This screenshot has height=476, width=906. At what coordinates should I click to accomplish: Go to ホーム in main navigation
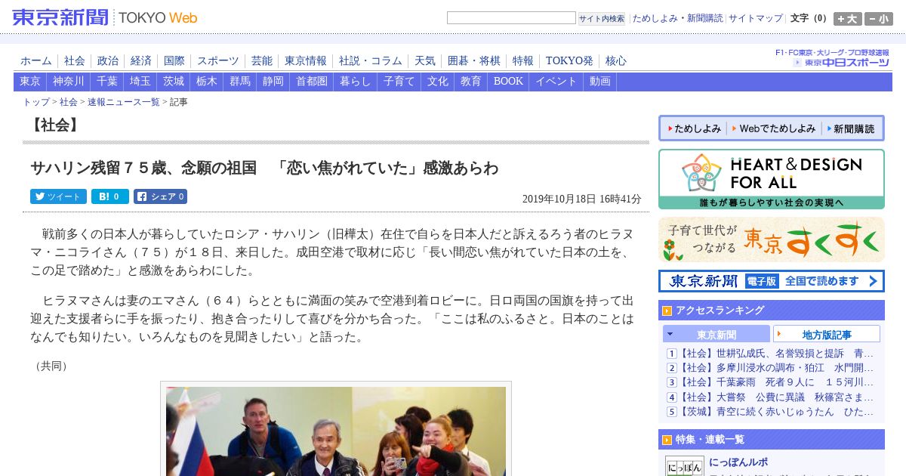pyautogui.click(x=36, y=61)
